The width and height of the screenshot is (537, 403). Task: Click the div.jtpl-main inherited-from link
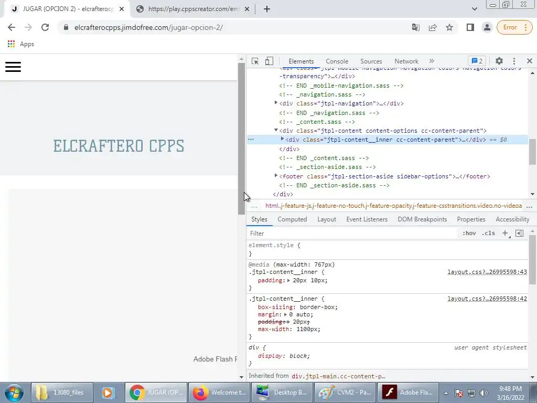(x=338, y=376)
